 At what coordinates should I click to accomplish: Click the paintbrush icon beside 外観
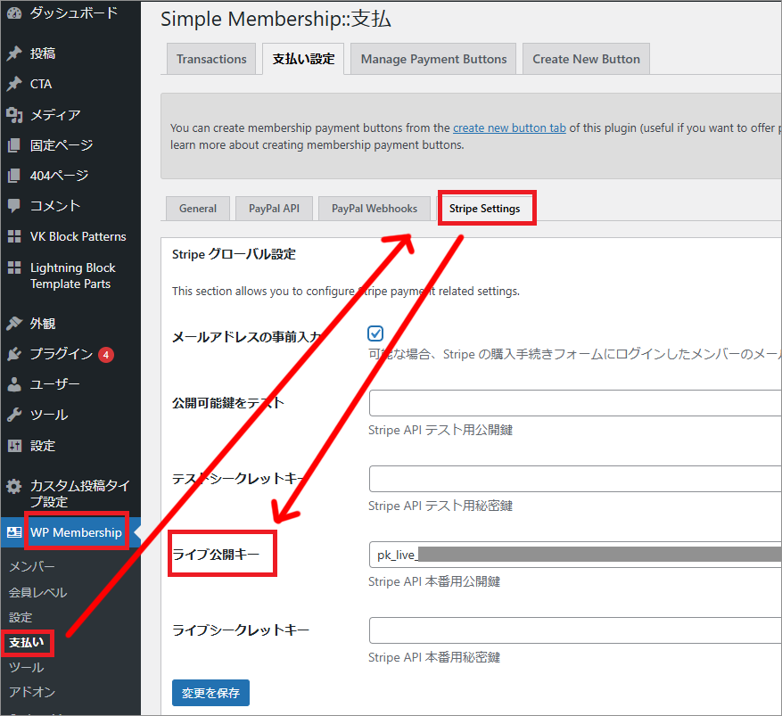click(14, 323)
